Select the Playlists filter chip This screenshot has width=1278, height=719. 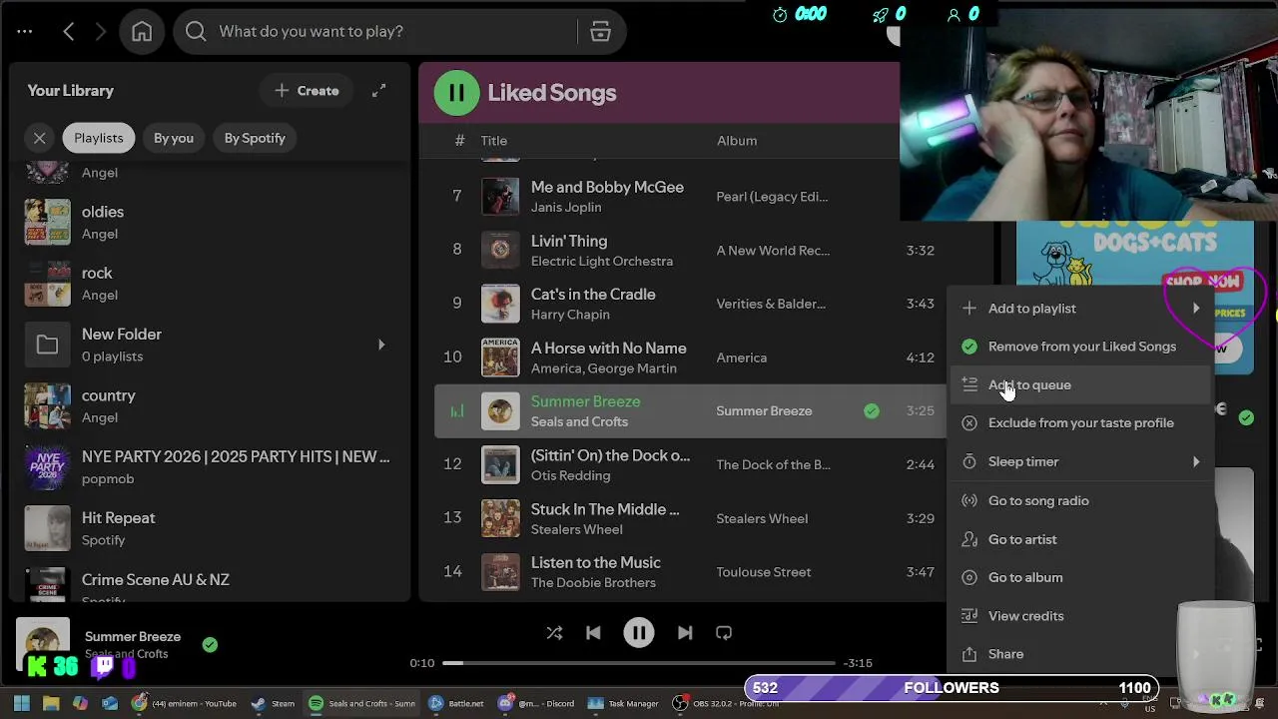[x=99, y=138]
